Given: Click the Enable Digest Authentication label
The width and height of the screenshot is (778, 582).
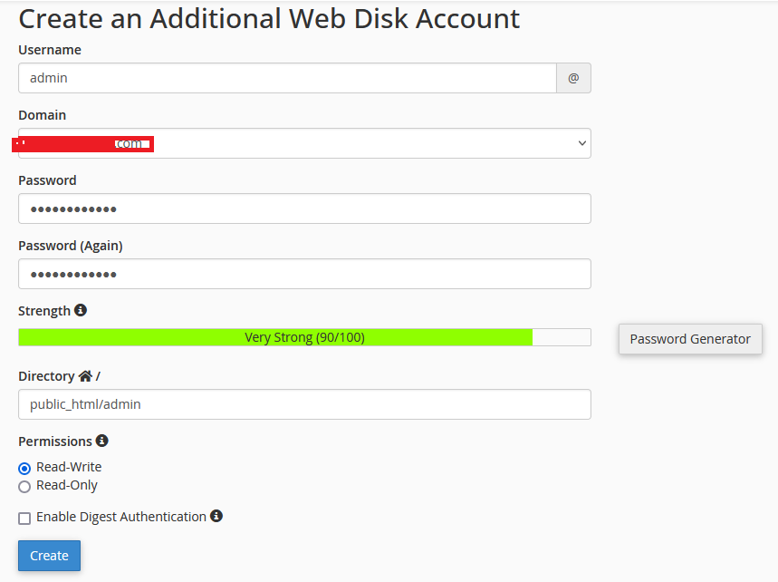Looking at the screenshot, I should [121, 517].
